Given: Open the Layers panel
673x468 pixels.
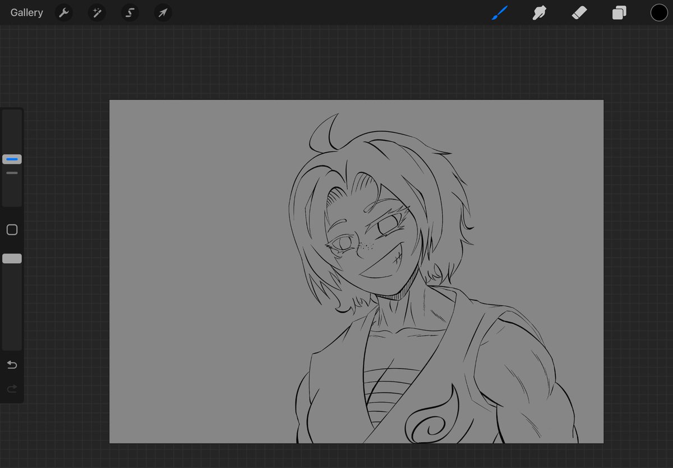Looking at the screenshot, I should pos(619,12).
